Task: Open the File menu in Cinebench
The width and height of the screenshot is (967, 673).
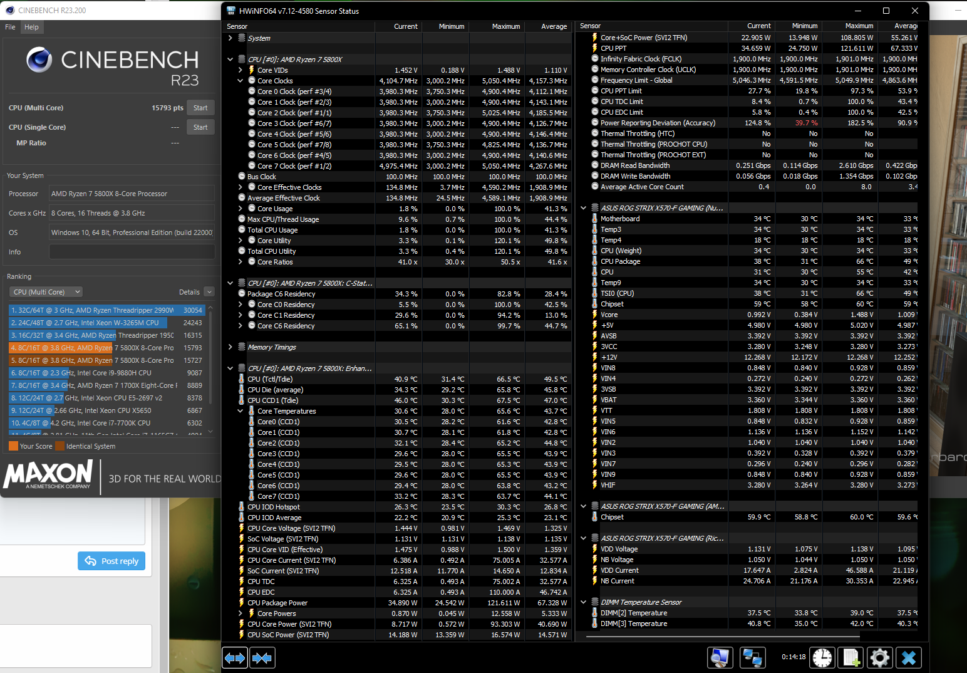Action: pyautogui.click(x=10, y=27)
